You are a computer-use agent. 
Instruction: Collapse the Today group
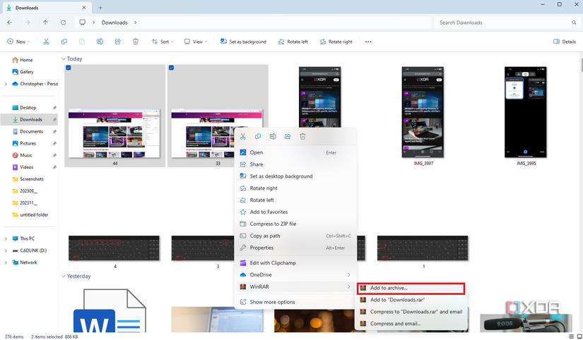[x=64, y=59]
